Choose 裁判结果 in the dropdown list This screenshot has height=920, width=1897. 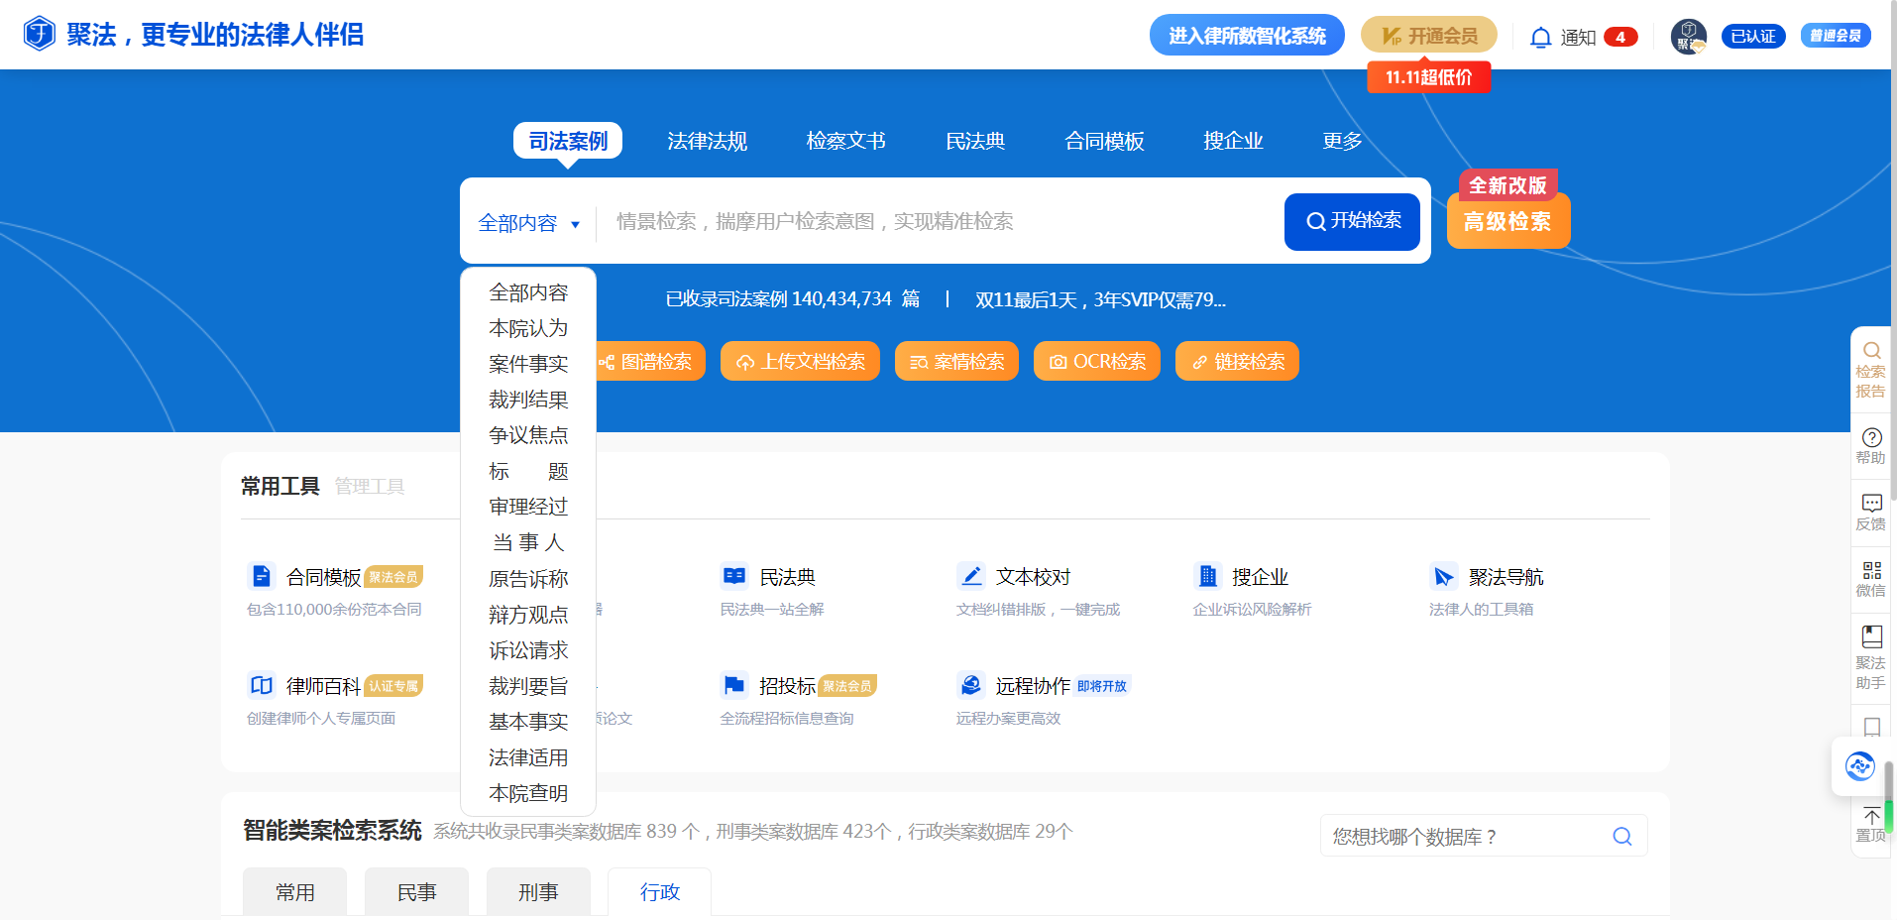528,400
